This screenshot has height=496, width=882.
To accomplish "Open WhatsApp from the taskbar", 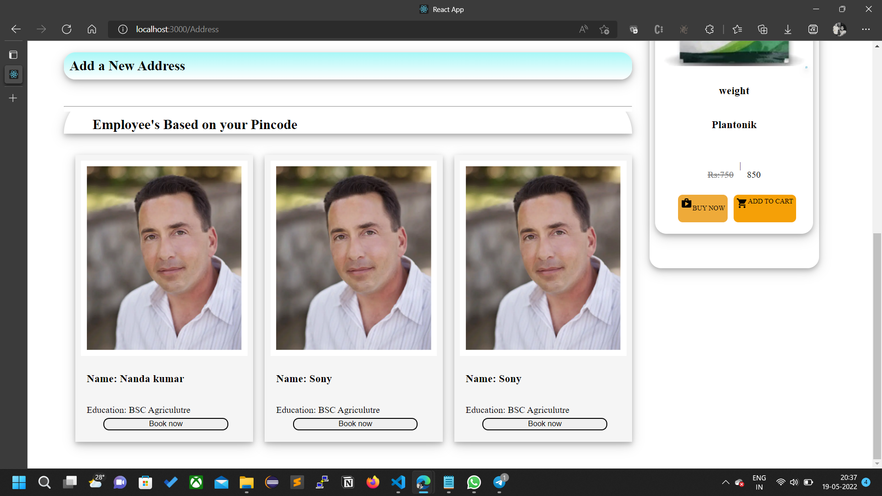I will 474,482.
